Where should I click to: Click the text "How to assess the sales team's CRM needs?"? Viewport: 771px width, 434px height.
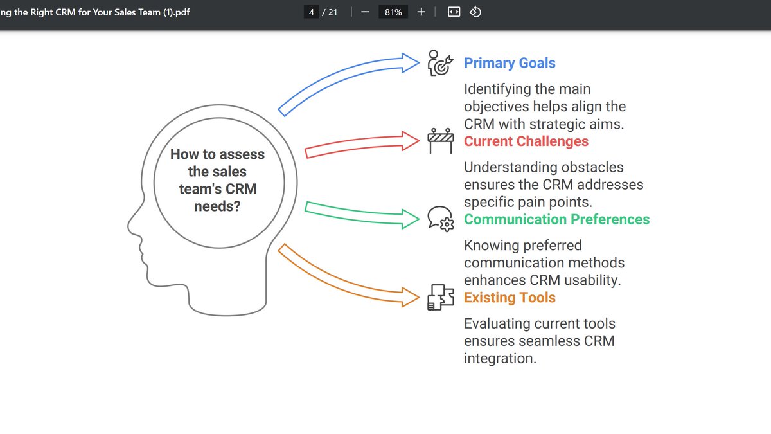pyautogui.click(x=217, y=180)
